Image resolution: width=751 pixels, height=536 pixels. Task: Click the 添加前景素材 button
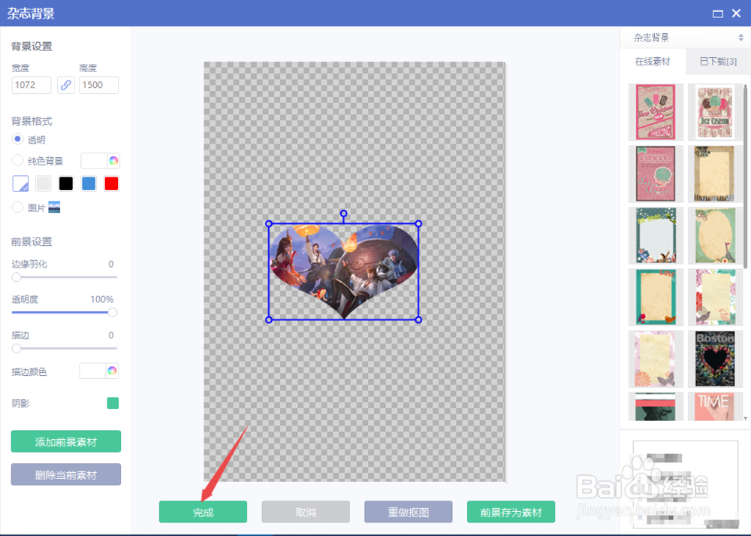(66, 441)
